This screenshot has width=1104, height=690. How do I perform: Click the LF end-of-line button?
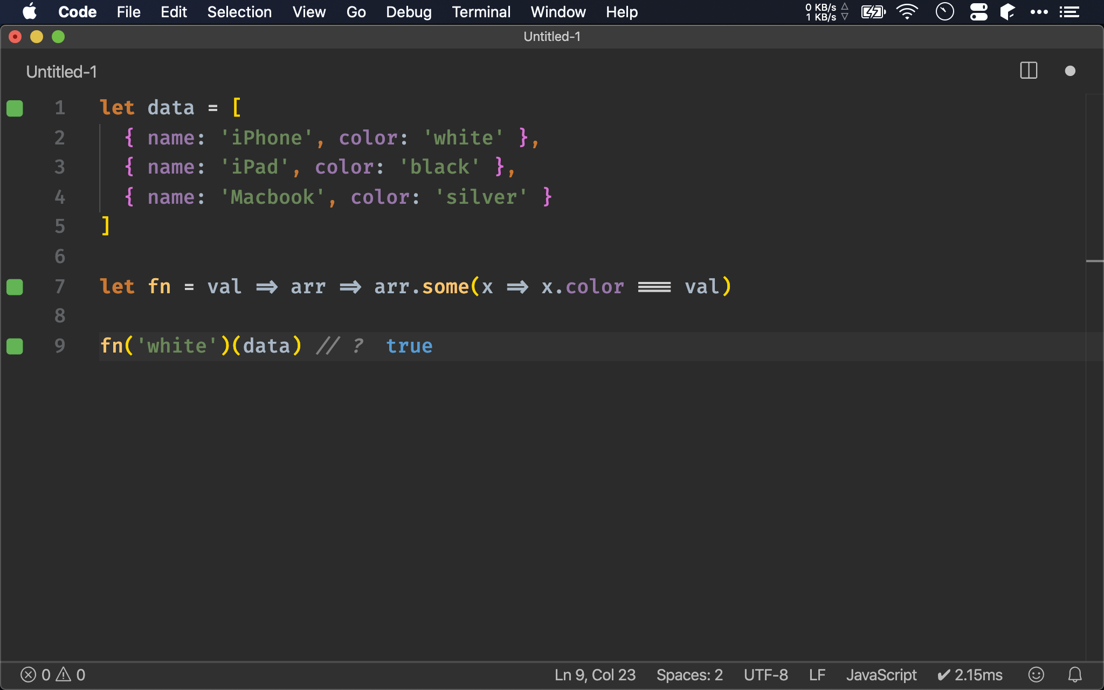pos(817,674)
